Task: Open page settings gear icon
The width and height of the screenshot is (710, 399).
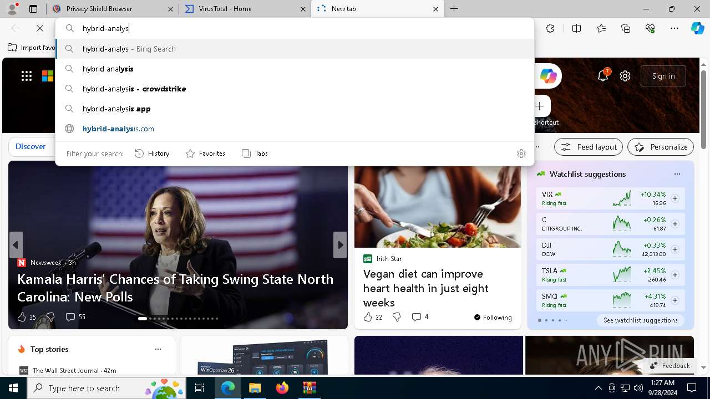Action: coord(625,76)
